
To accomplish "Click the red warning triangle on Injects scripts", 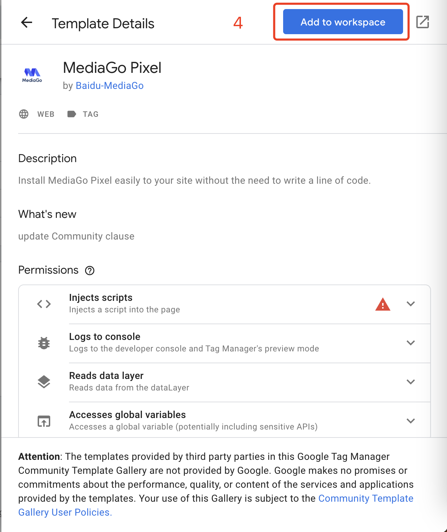I will pos(382,304).
